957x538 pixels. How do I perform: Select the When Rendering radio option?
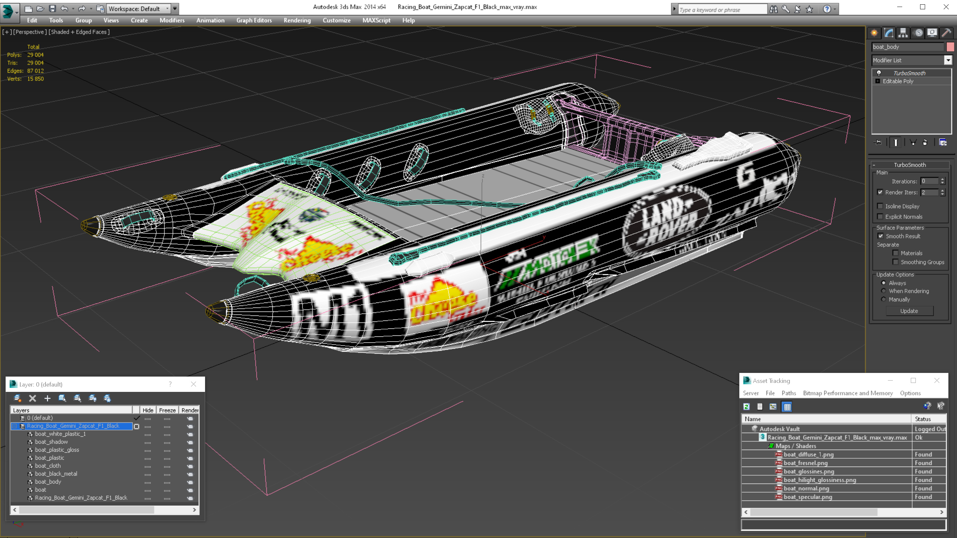[x=884, y=291]
